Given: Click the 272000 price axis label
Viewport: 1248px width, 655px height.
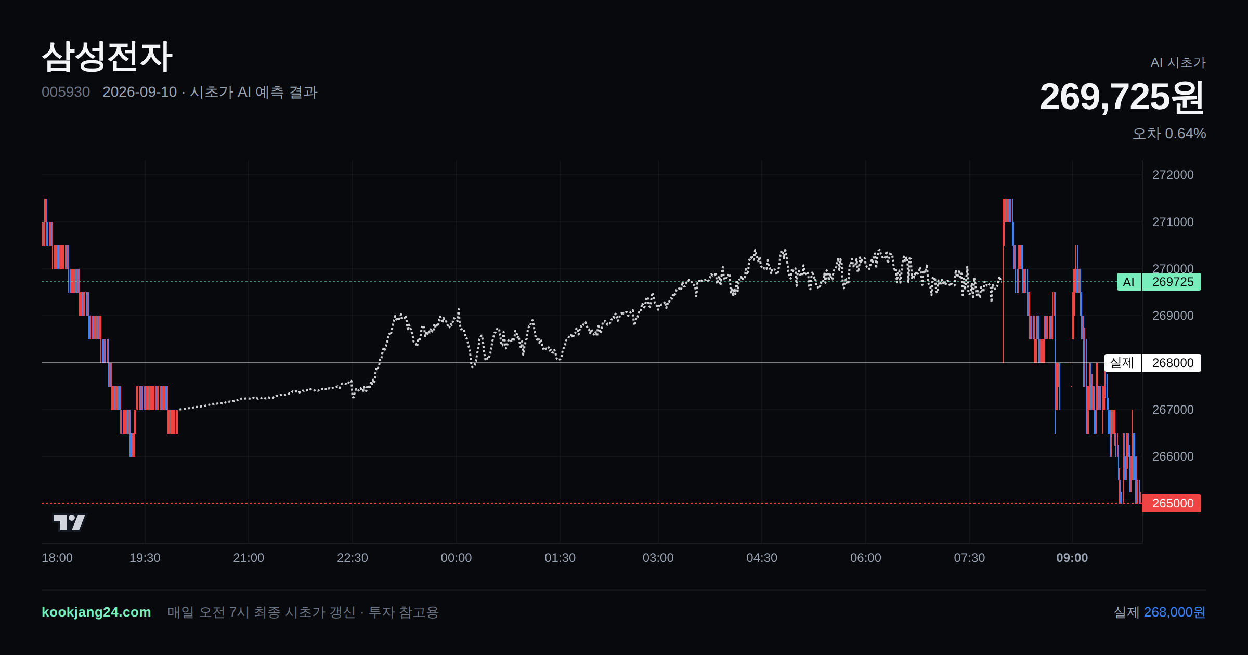Looking at the screenshot, I should pos(1173,175).
